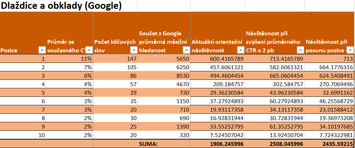Image resolution: width=355 pixels, height=148 pixels.
Task: Select the cell containing 664.1776316
Action: [329, 67]
